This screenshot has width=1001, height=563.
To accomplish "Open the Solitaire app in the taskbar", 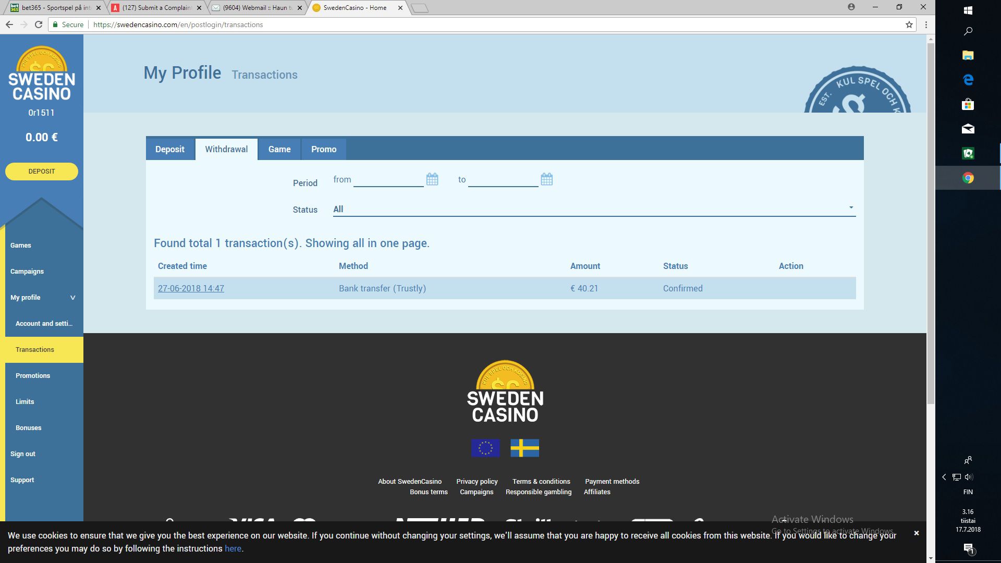I will [x=968, y=153].
